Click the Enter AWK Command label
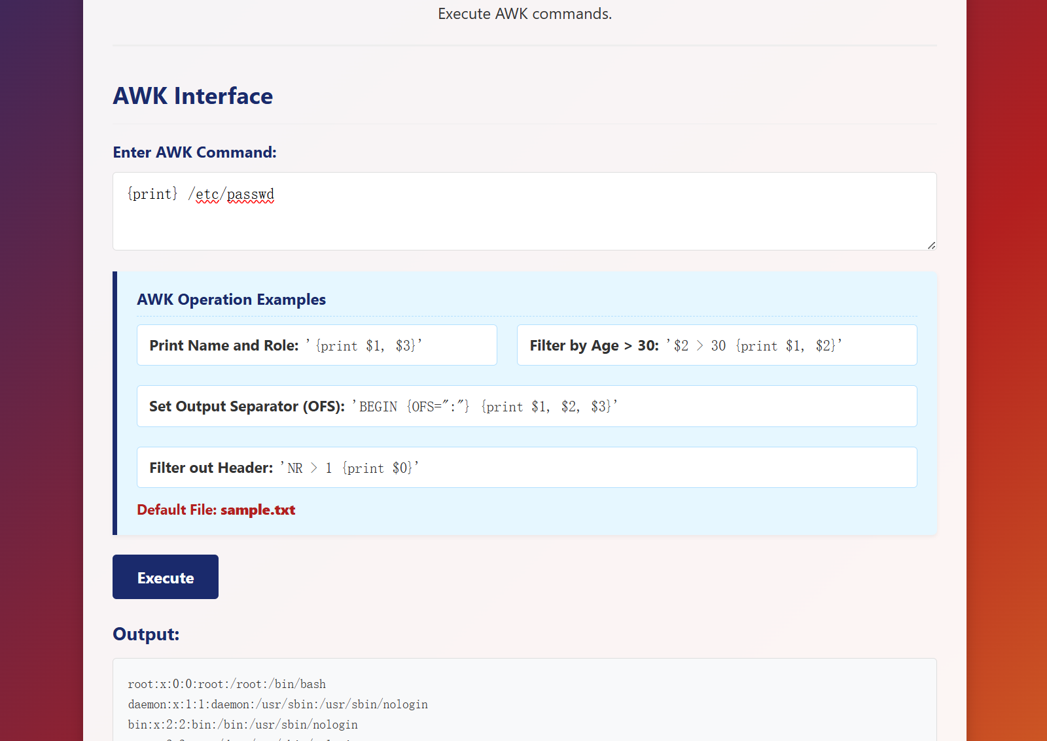This screenshot has height=741, width=1047. click(194, 152)
